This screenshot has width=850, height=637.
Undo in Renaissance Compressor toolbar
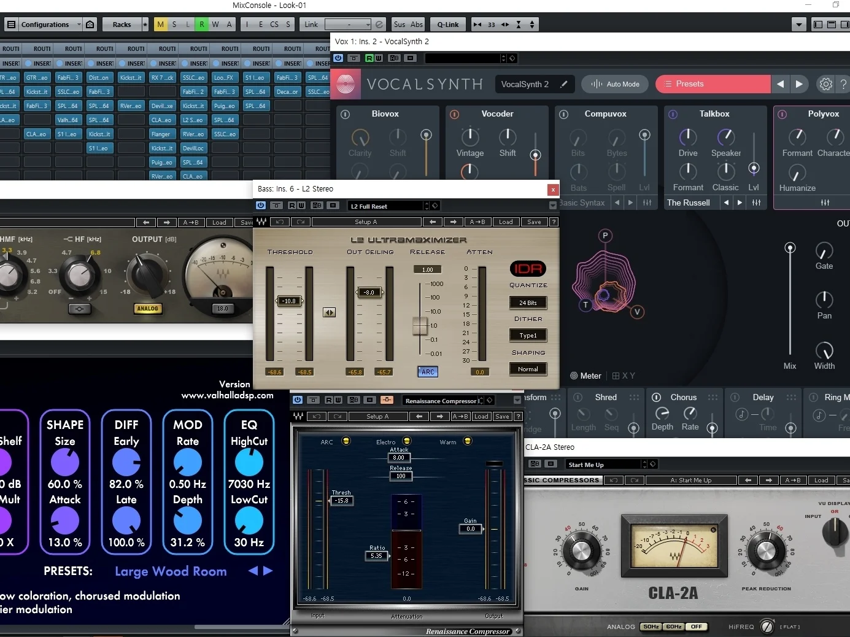click(x=317, y=416)
